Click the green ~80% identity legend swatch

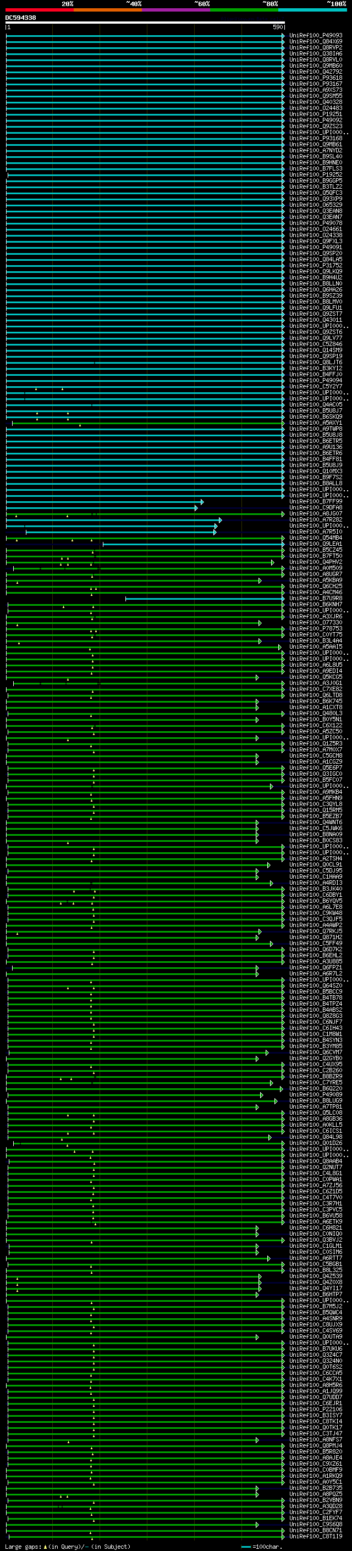point(244,10)
